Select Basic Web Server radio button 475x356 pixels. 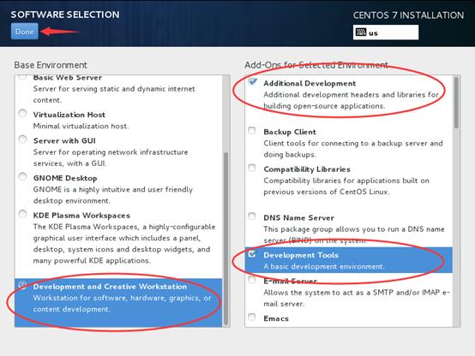click(22, 77)
